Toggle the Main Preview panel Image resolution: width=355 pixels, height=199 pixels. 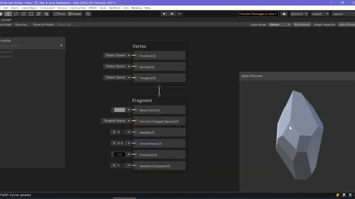click(x=346, y=24)
